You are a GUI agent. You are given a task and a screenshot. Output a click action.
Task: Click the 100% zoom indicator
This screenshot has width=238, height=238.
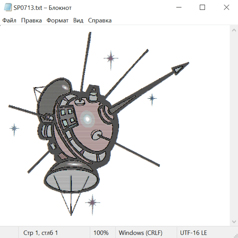click(101, 233)
